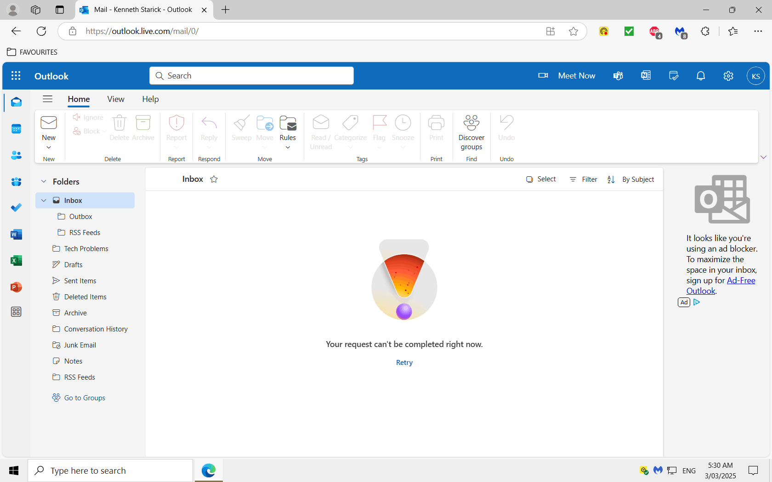Open the More apps icon in sidebar

pos(16,312)
